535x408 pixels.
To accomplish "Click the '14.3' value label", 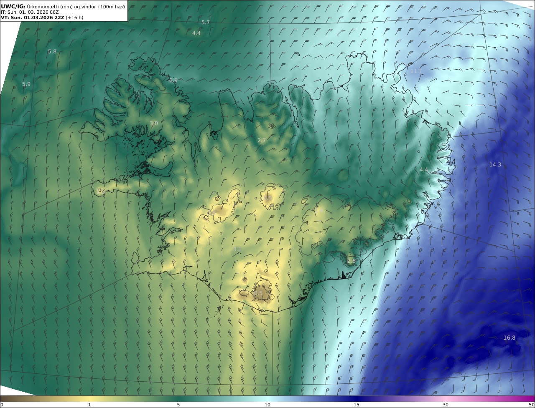I will point(495,164).
